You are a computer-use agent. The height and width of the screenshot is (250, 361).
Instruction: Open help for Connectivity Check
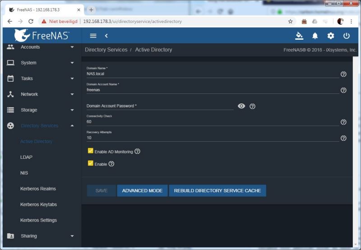tap(343, 122)
